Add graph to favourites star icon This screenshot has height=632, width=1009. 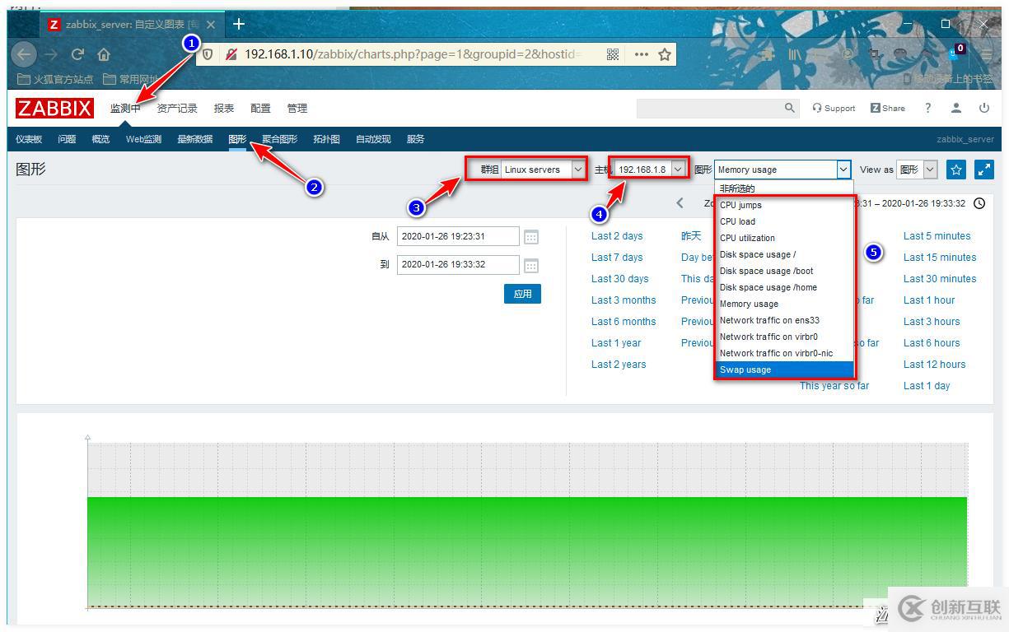pyautogui.click(x=955, y=170)
